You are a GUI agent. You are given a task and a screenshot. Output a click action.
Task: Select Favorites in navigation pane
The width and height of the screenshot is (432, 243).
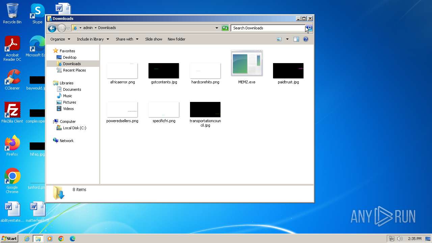tap(67, 51)
